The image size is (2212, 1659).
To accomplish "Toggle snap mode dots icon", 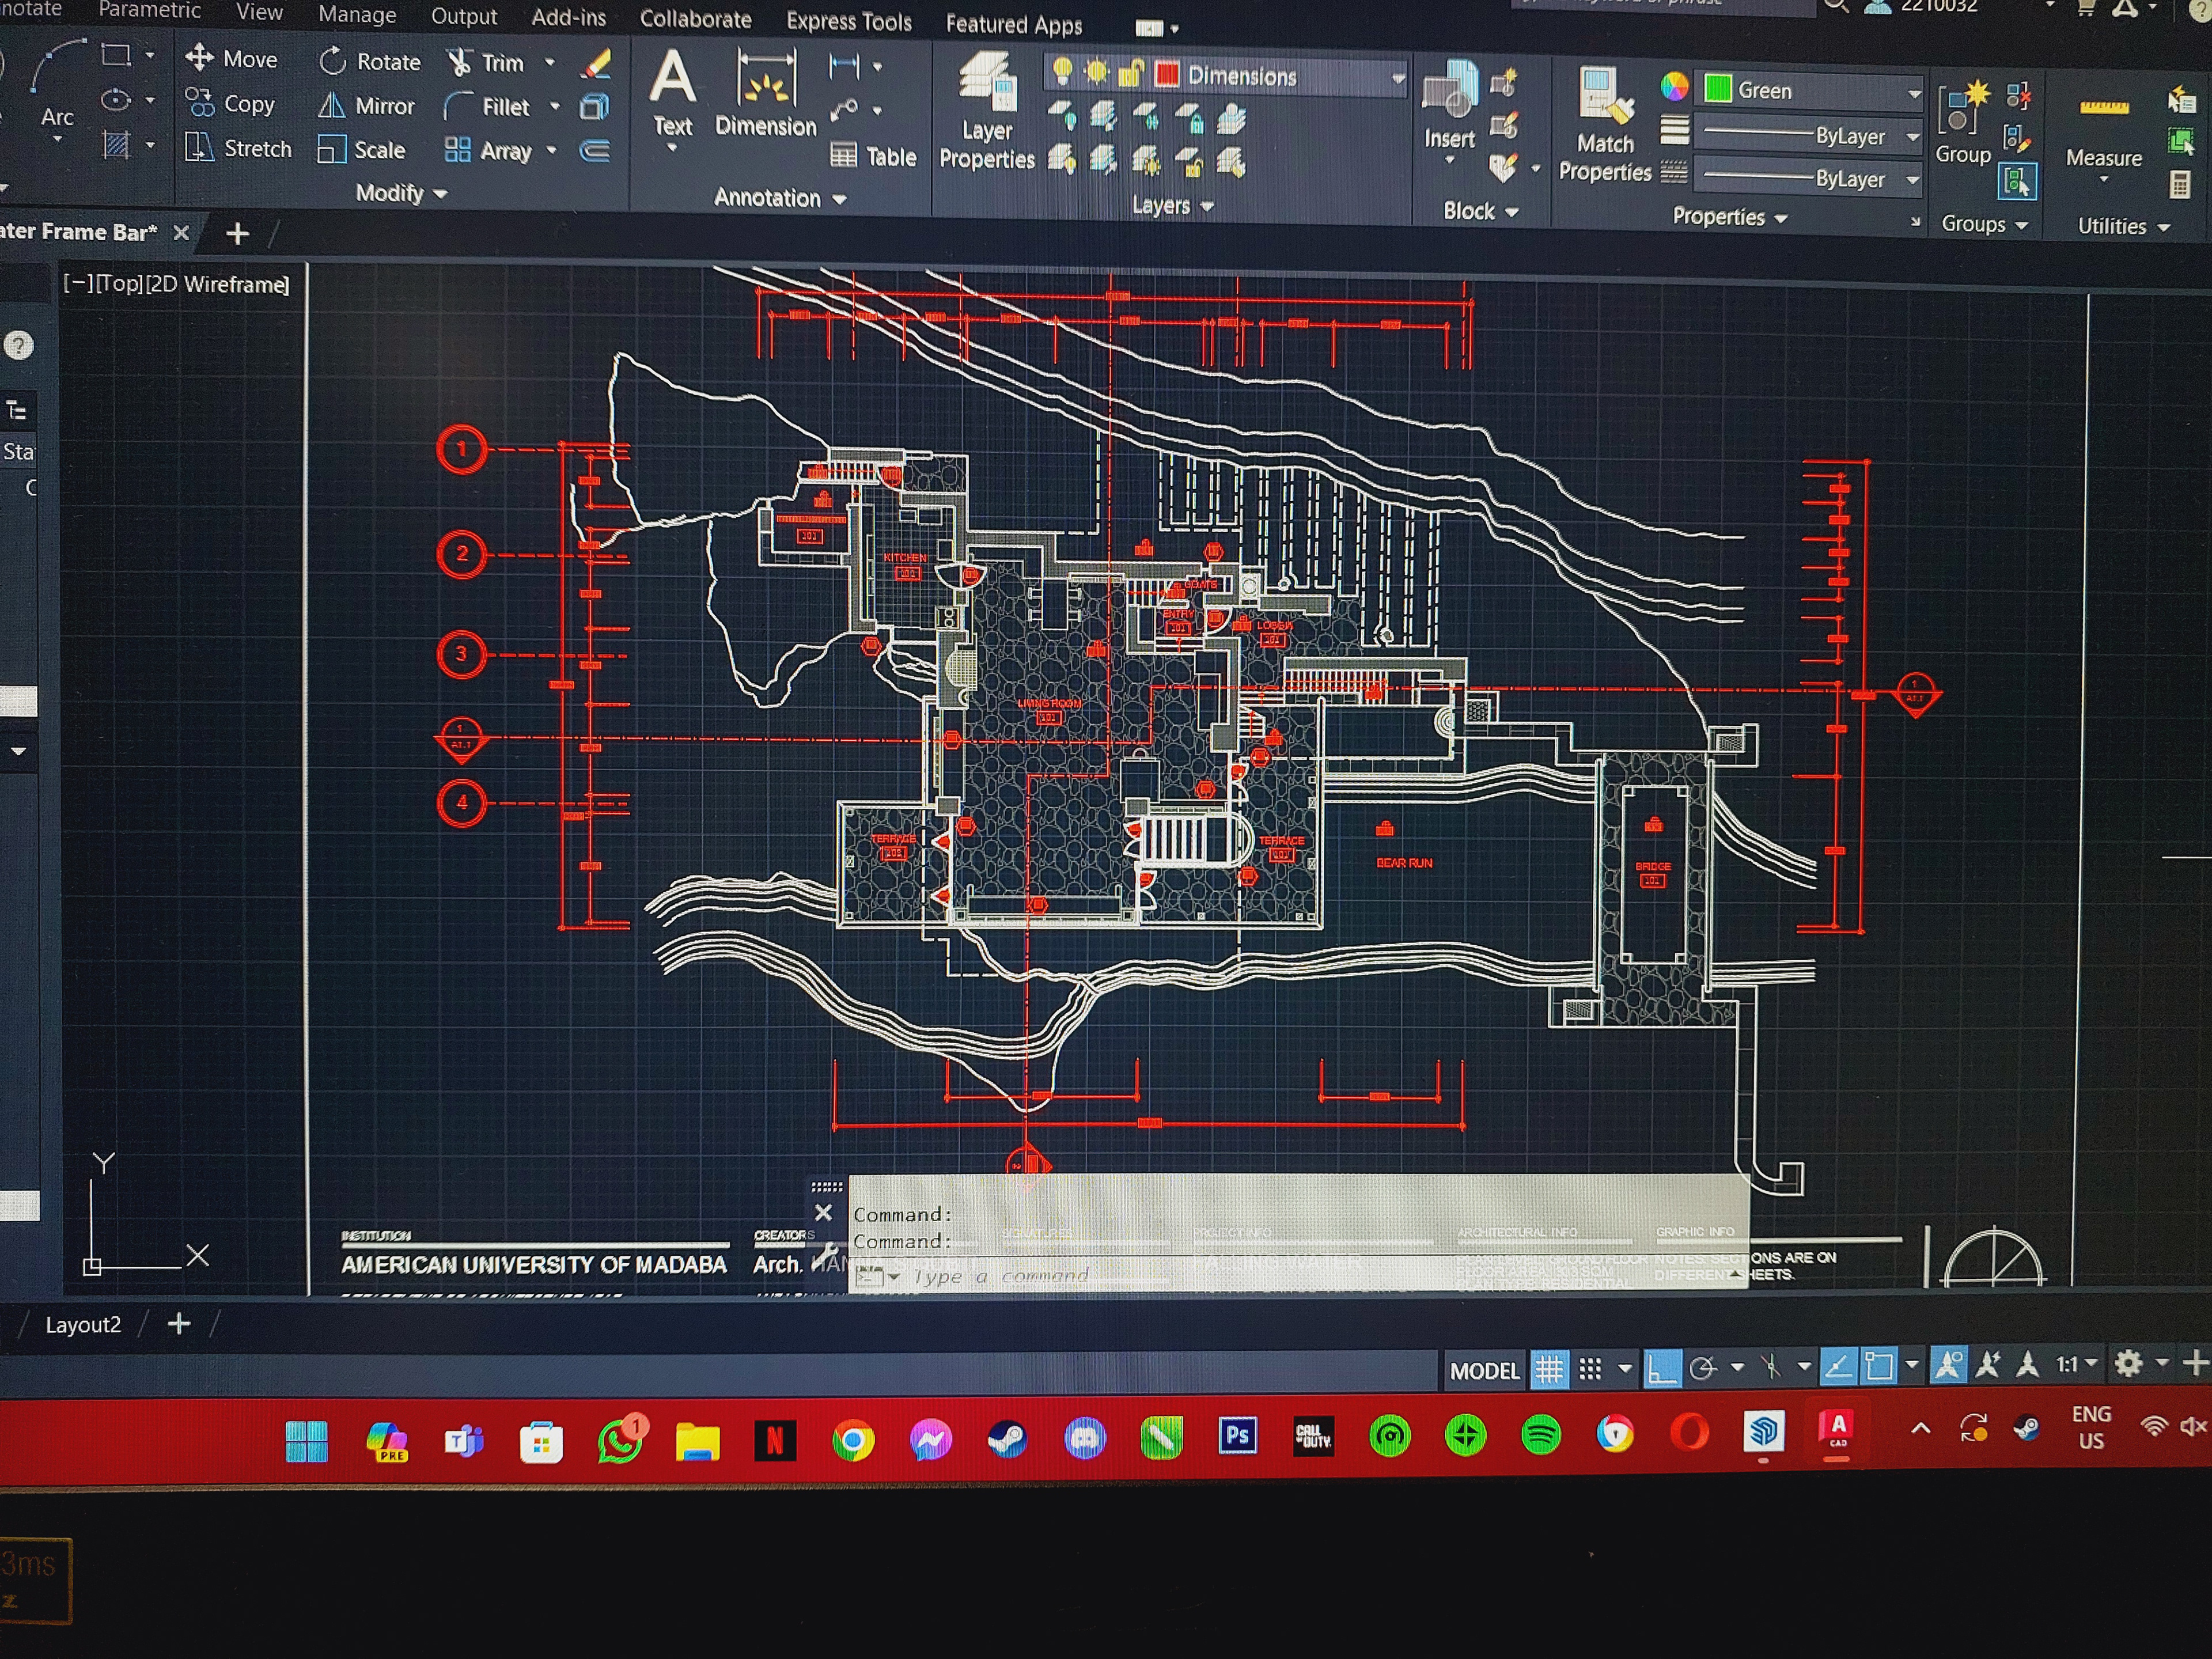I will point(1590,1368).
